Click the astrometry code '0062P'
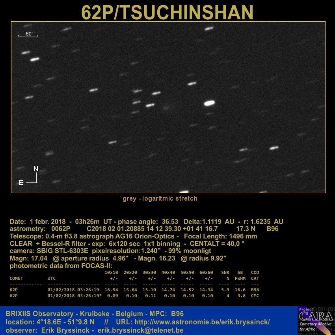 [x=61, y=229]
